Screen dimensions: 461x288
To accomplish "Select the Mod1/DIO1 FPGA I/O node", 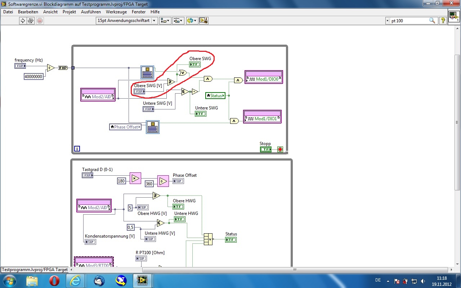I will 262,117.
